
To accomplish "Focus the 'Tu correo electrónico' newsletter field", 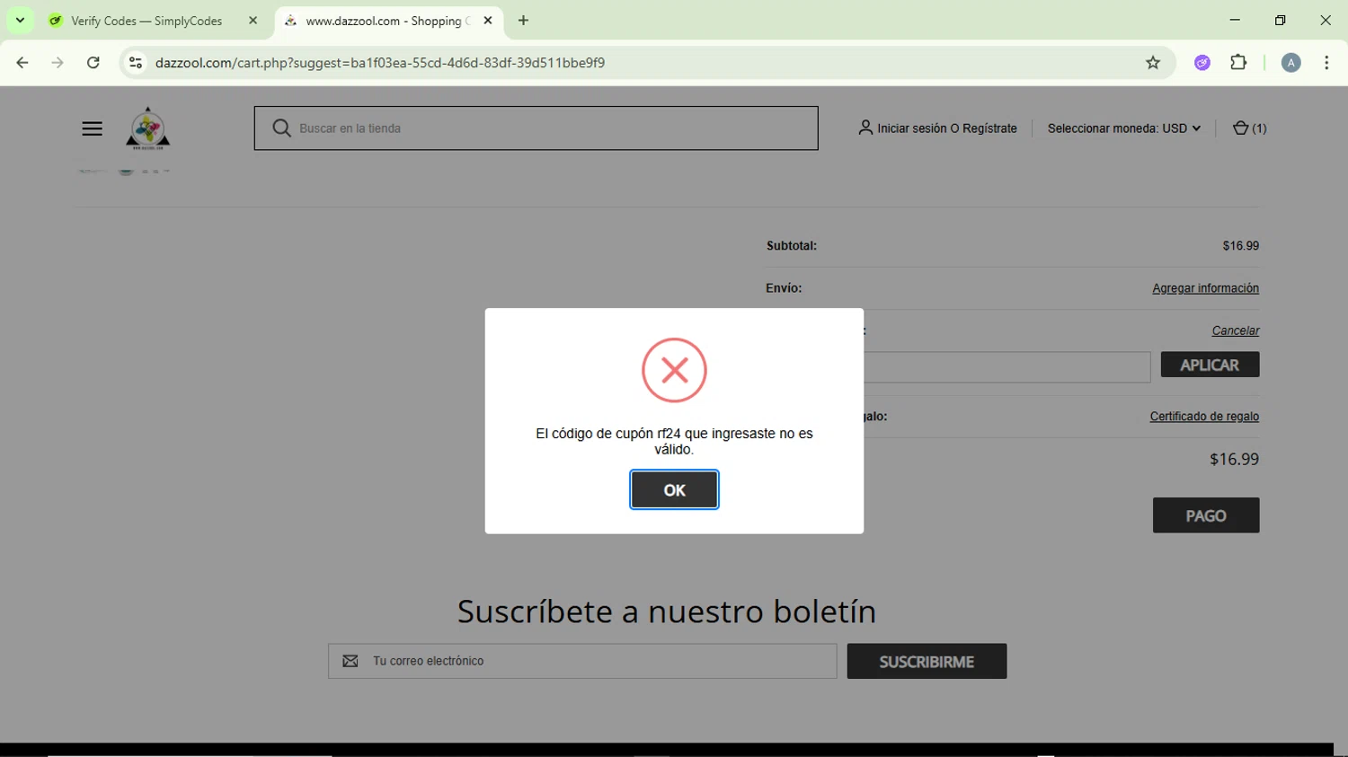I will pos(582,661).
